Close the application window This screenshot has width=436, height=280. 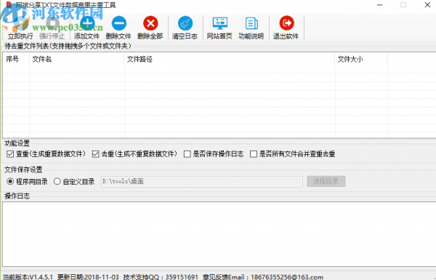tap(427, 5)
